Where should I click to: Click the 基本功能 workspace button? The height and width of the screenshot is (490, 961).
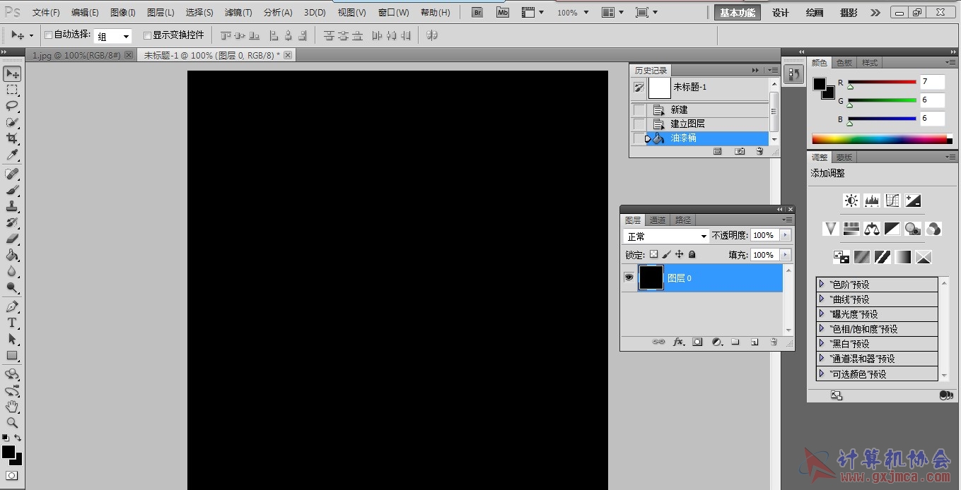(738, 13)
